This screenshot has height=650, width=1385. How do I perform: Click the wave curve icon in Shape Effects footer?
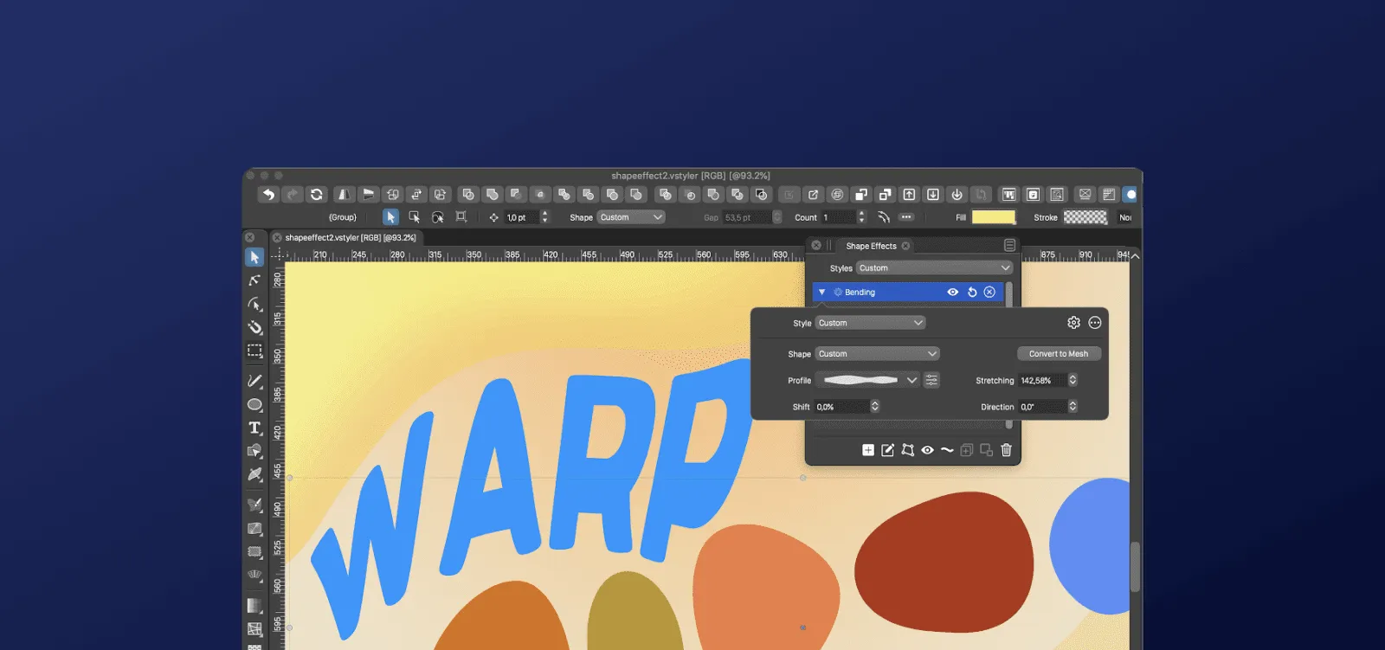click(x=947, y=450)
